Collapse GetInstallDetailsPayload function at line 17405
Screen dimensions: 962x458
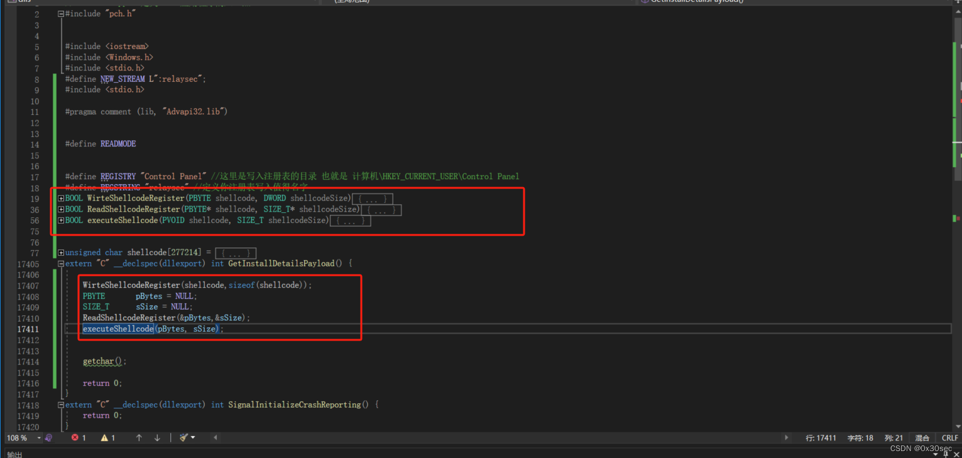point(61,264)
